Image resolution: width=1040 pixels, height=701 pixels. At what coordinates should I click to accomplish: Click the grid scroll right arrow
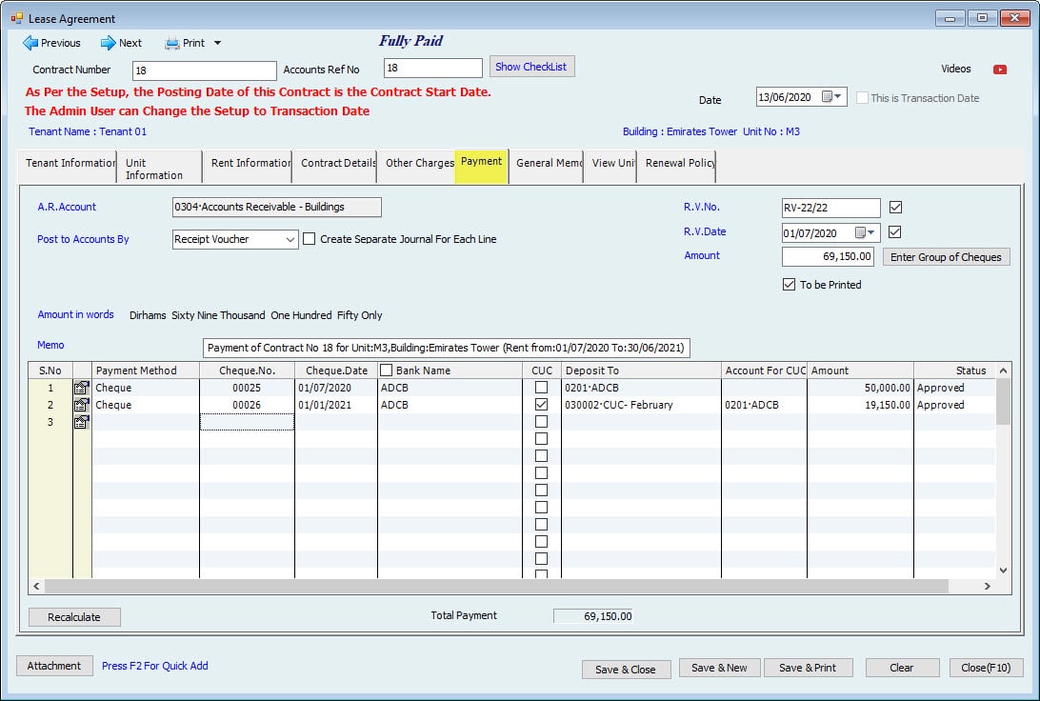point(988,587)
